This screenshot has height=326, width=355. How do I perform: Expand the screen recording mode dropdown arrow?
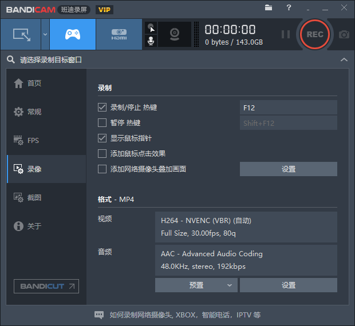click(x=45, y=34)
